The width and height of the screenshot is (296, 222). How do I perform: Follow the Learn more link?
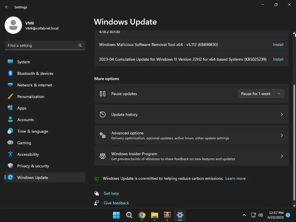[x=236, y=178]
